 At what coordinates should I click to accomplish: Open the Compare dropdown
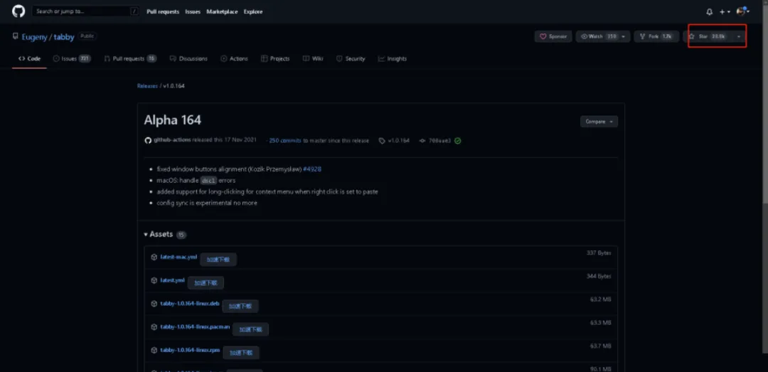click(599, 122)
